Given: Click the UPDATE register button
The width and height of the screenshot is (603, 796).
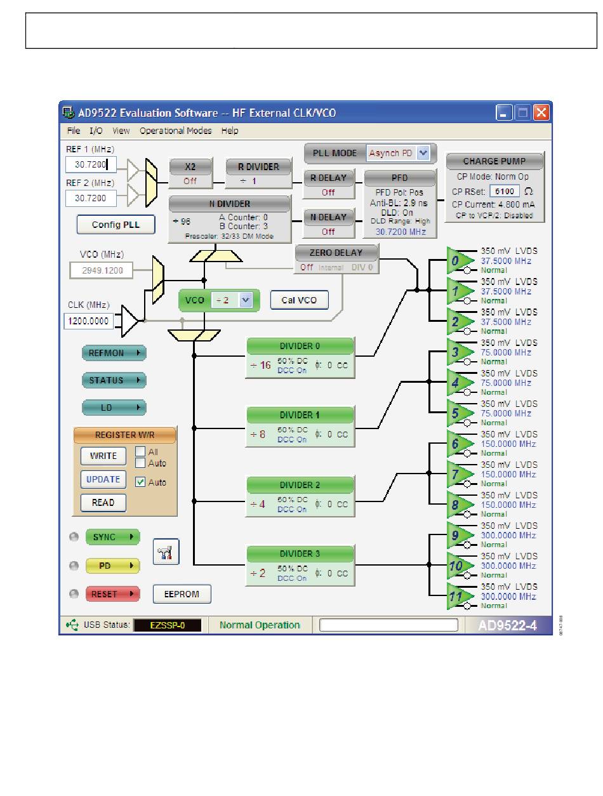Looking at the screenshot, I should 103,479.
